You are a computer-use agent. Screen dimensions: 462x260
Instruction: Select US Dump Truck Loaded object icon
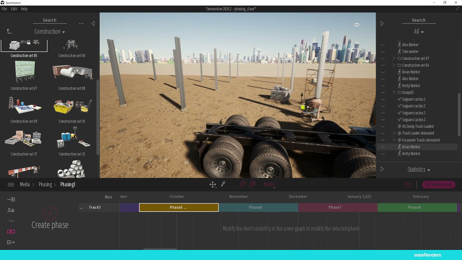(x=399, y=126)
